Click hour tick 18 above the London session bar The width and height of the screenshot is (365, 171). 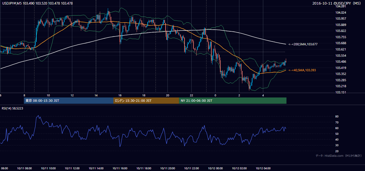pos(144,95)
